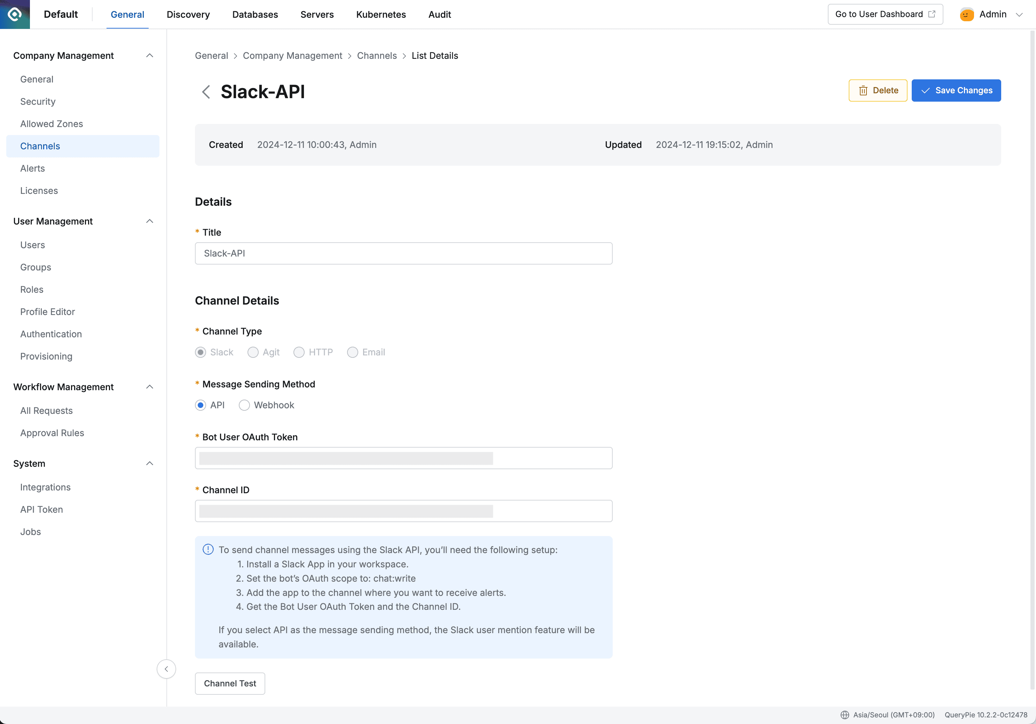Image resolution: width=1036 pixels, height=724 pixels.
Task: Switch to the Audit tab
Action: click(x=439, y=14)
